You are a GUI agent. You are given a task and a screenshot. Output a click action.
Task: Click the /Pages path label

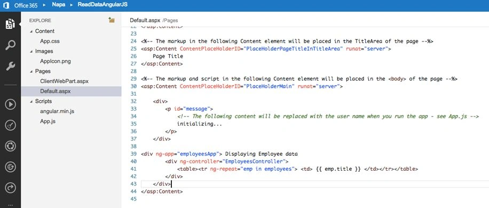click(x=170, y=21)
